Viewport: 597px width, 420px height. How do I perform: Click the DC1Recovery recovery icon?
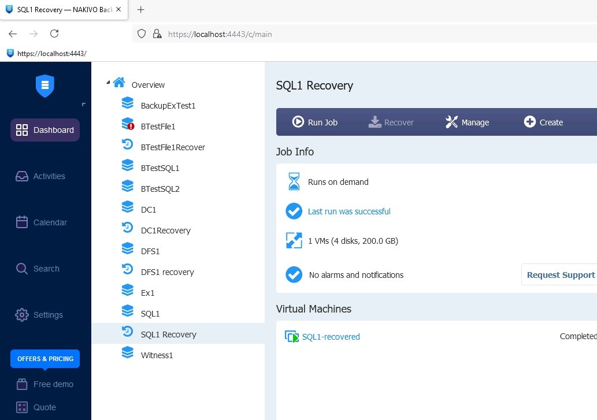click(127, 228)
